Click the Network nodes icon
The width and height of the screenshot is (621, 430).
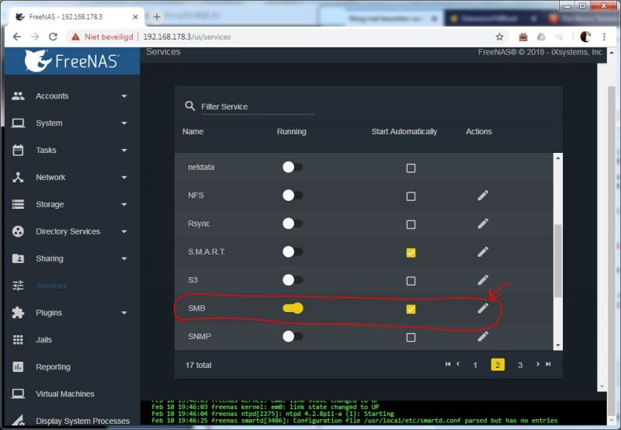(x=18, y=178)
